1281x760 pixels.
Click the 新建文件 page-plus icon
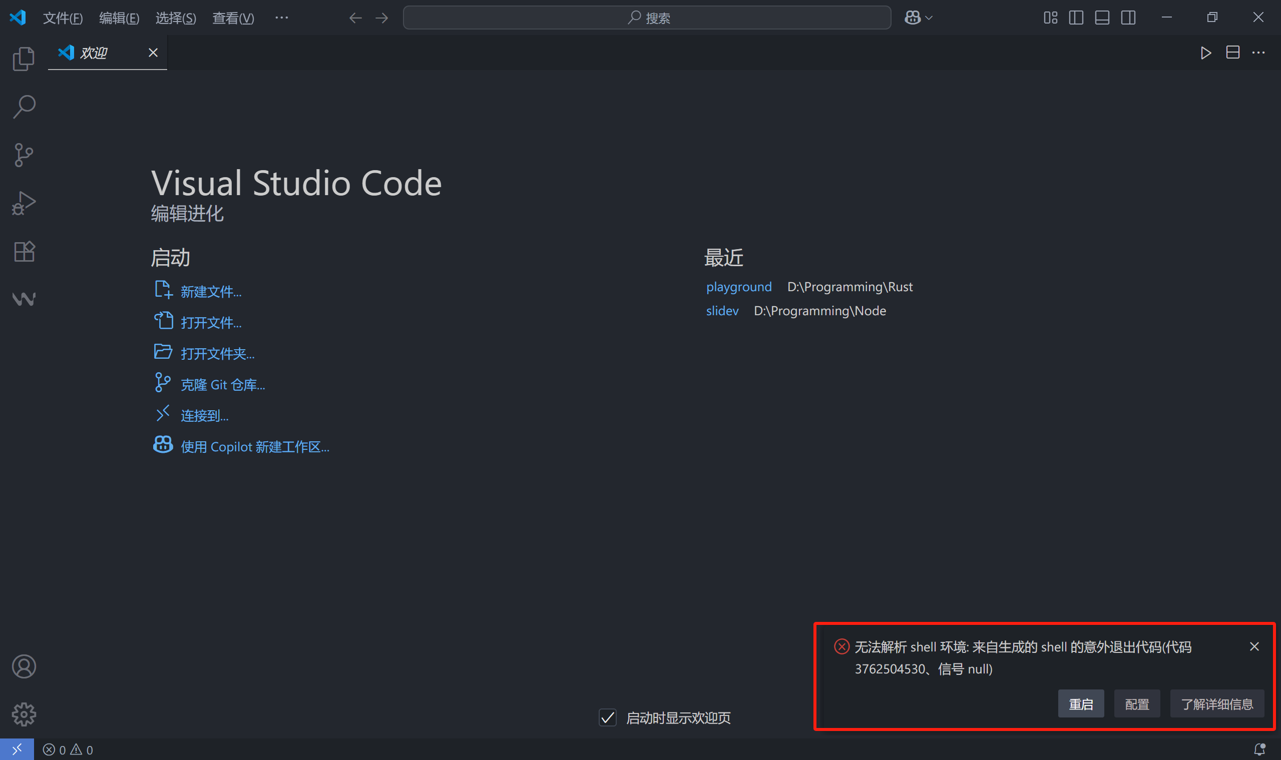[164, 289]
